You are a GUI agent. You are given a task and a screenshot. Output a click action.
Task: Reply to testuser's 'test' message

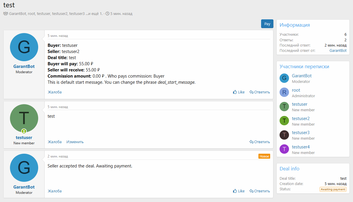point(260,142)
